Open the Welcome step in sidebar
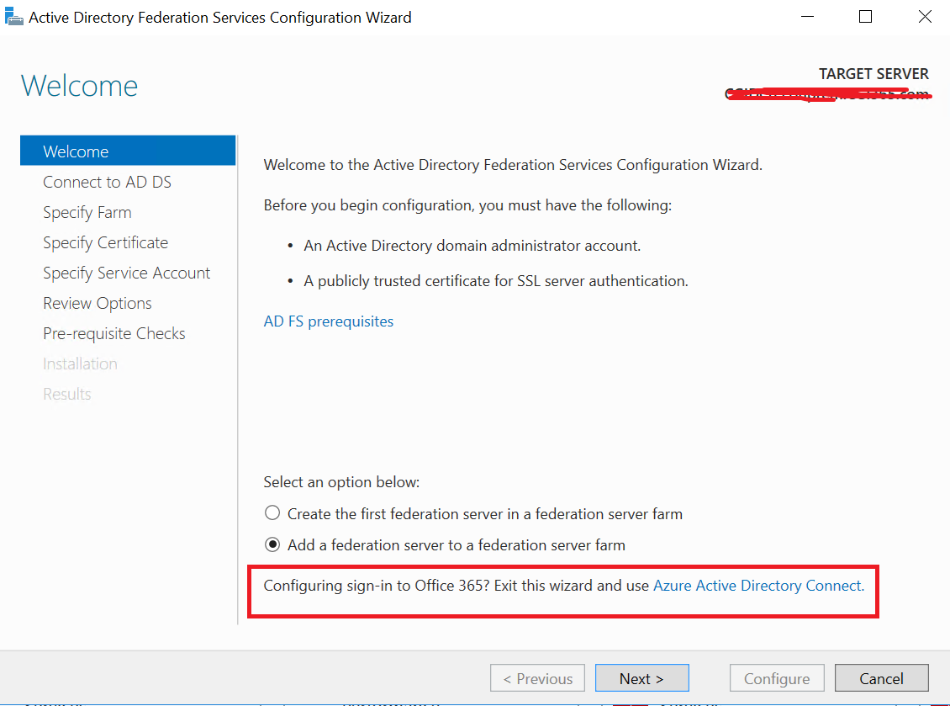Image resolution: width=950 pixels, height=706 pixels. click(x=76, y=151)
